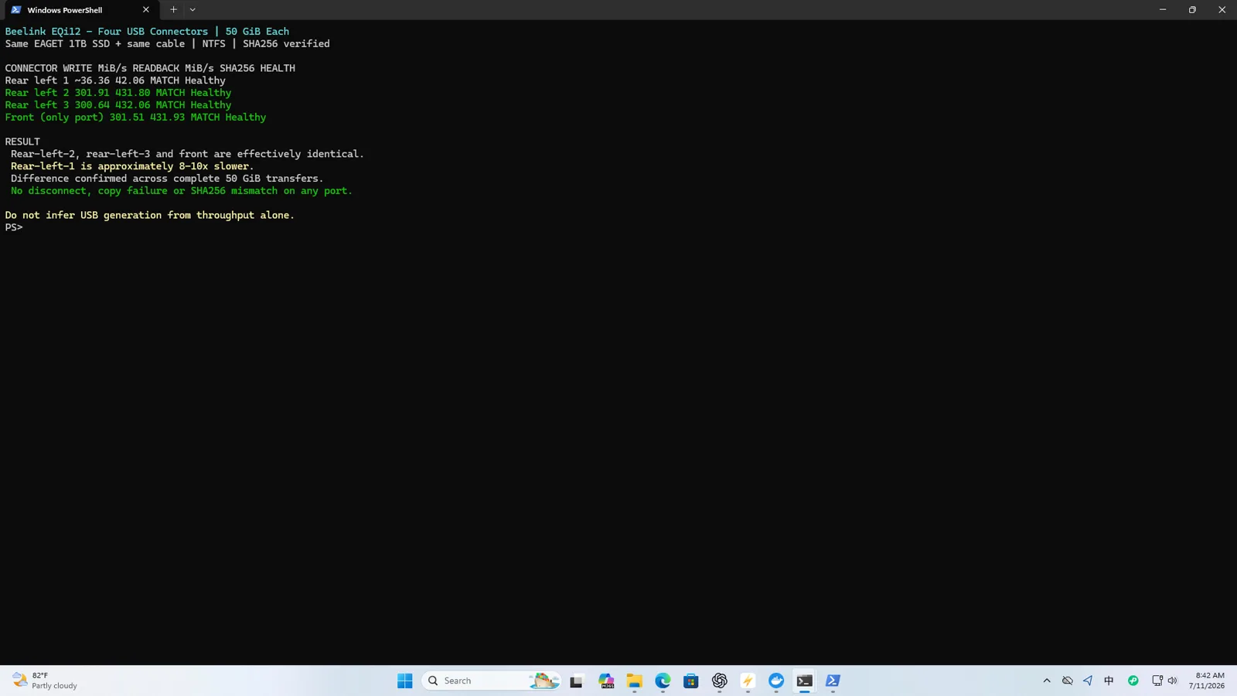Viewport: 1237px width, 696px height.
Task: Open a new tab with the plus button
Action: tap(173, 10)
